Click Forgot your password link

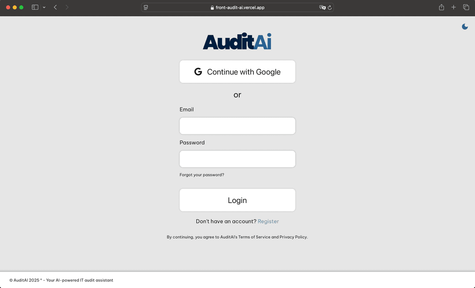[202, 174]
